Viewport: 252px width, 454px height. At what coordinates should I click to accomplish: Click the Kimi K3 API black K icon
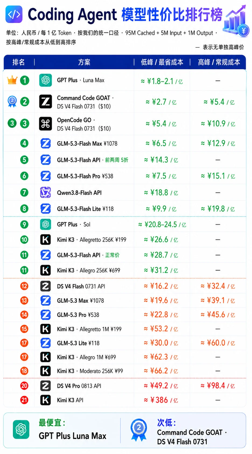46,400
